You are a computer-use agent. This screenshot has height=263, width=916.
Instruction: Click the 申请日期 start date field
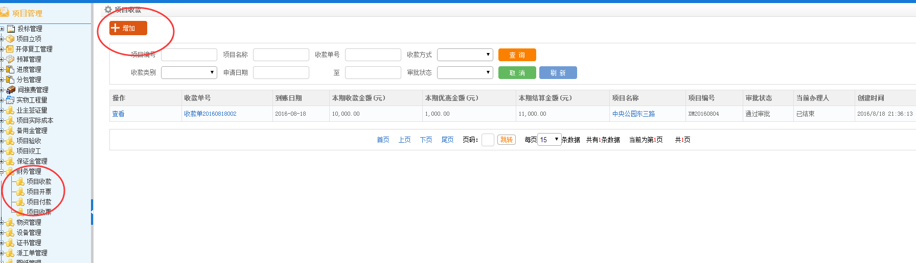[281, 72]
